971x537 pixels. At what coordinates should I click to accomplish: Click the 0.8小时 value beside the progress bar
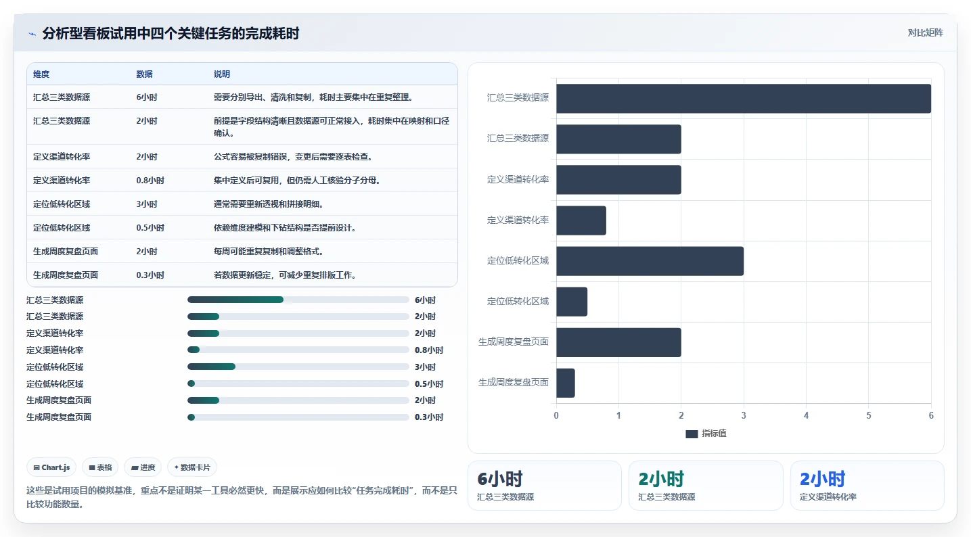pos(429,350)
